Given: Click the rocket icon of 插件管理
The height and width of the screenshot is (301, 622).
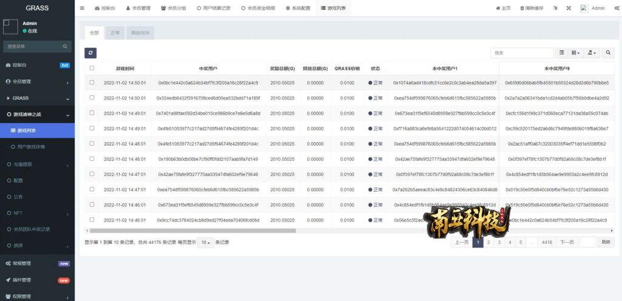Looking at the screenshot, I should pos(8,280).
